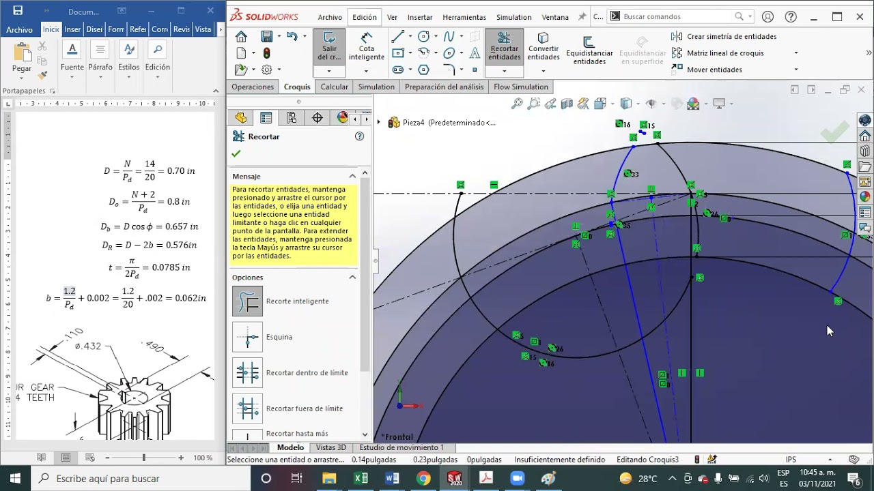Viewport: 874px width, 491px height.
Task: Adjust the Word zoom slider handle
Action: [143, 458]
